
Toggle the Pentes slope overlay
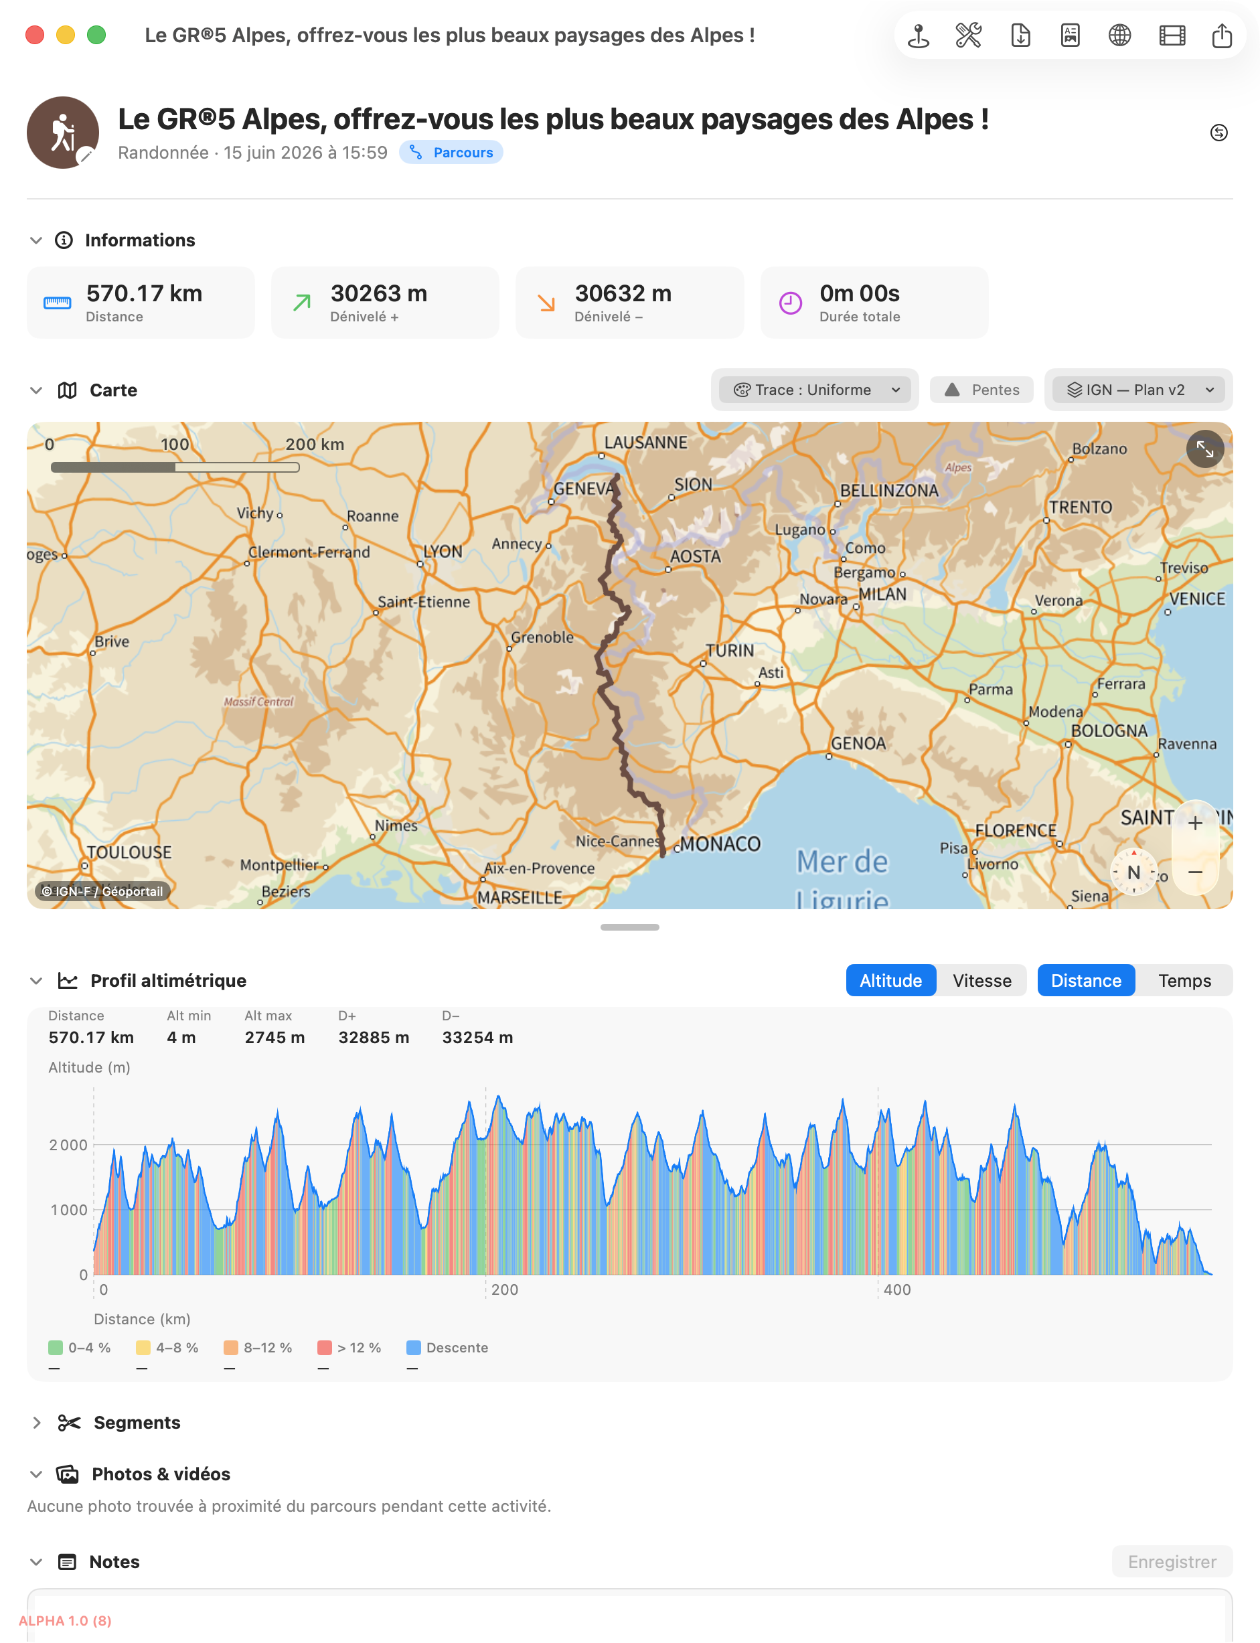point(981,390)
